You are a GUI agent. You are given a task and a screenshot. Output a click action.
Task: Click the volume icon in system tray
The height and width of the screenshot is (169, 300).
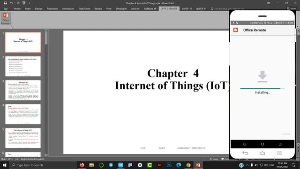click(266, 165)
